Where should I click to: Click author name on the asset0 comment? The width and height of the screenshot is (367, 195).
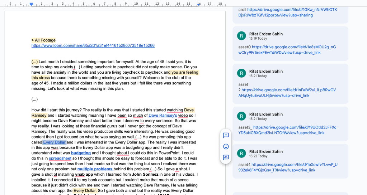point(266,34)
